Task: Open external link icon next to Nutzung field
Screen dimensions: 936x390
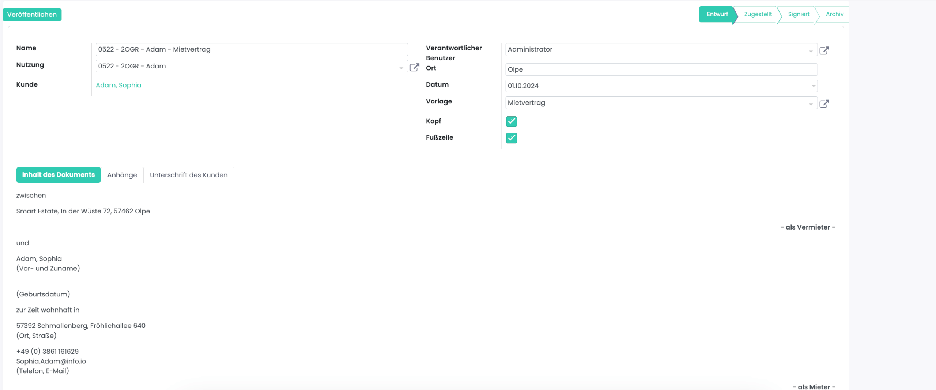Action: click(414, 67)
